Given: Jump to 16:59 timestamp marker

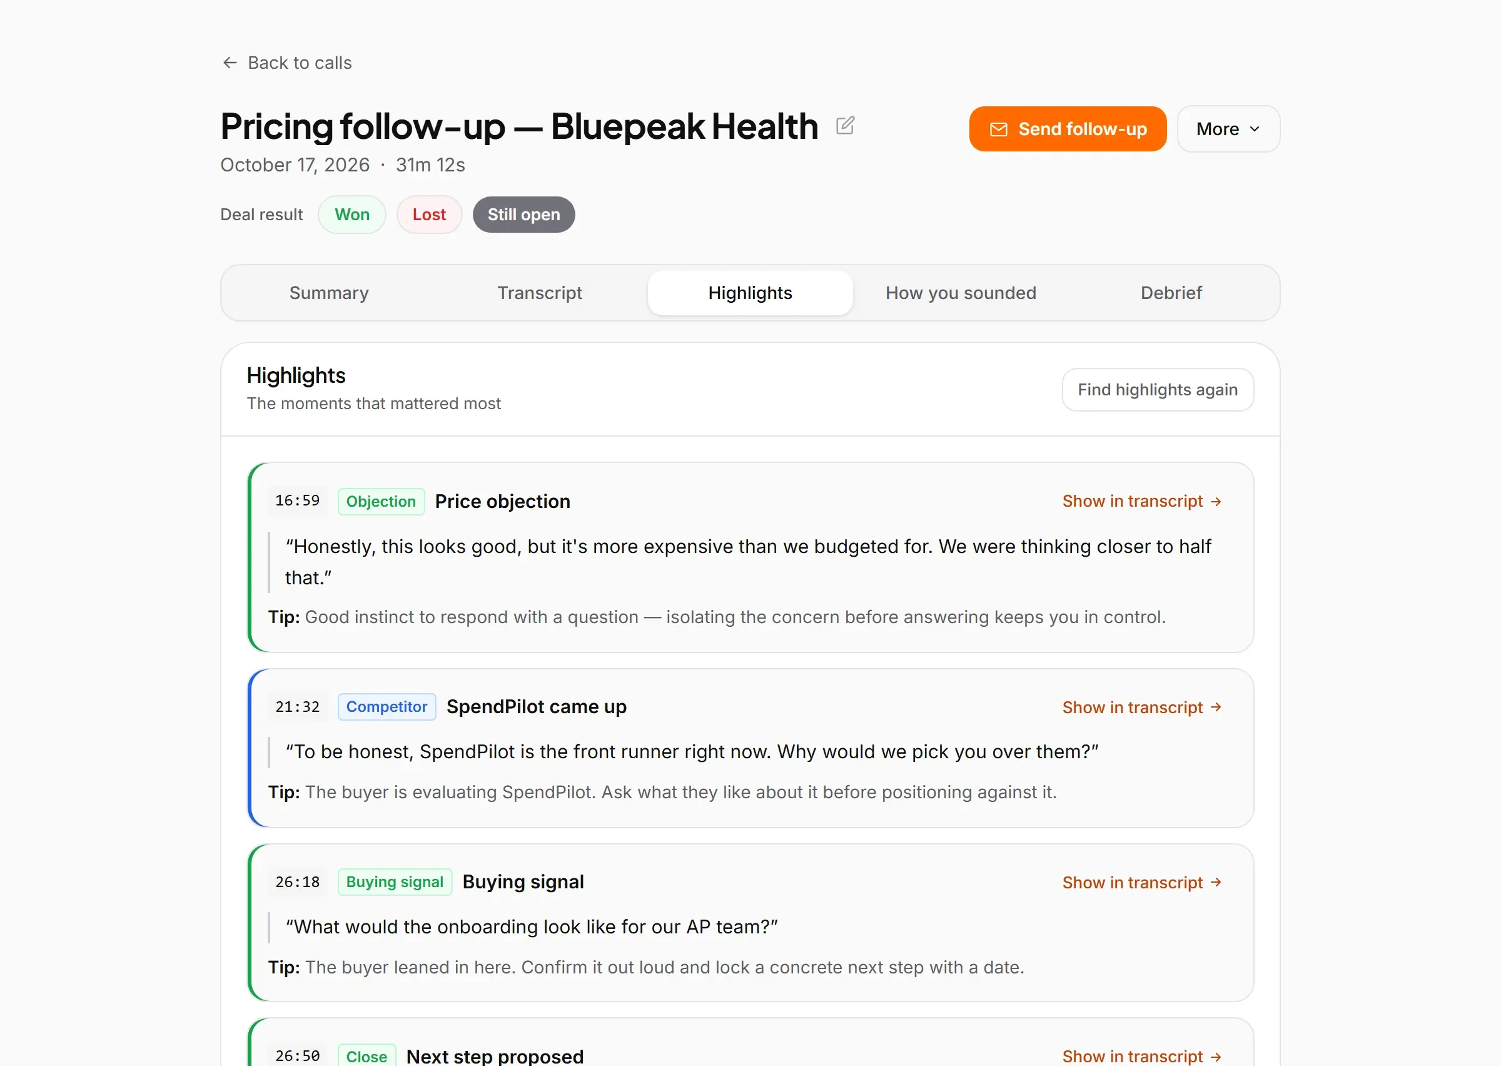Looking at the screenshot, I should pos(297,501).
